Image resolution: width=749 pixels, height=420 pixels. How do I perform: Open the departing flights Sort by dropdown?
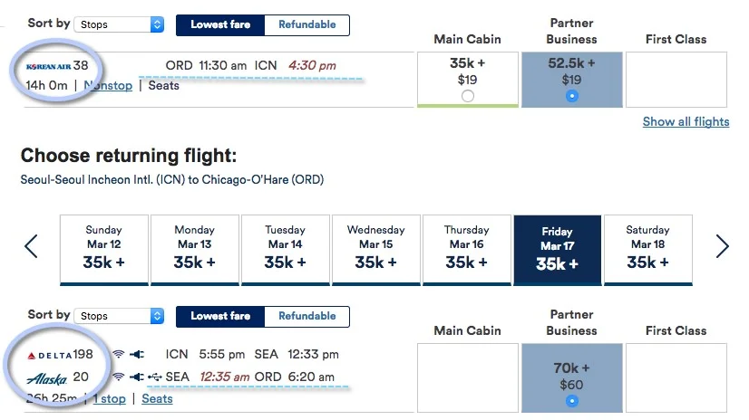[x=120, y=24]
